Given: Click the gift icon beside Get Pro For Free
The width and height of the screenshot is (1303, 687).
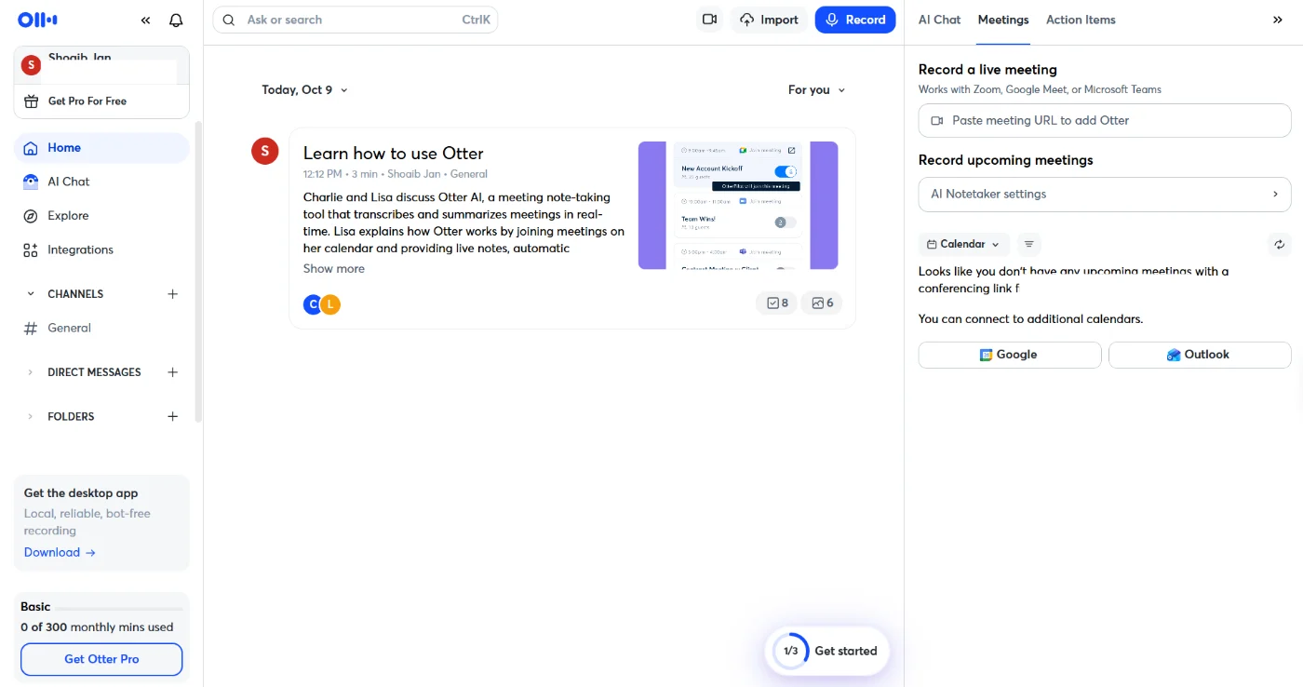Looking at the screenshot, I should click(31, 101).
